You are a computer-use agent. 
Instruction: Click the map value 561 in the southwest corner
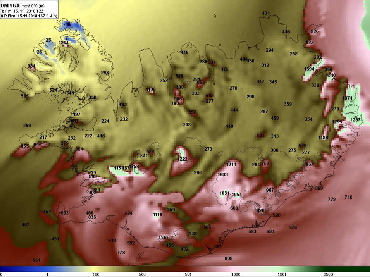37,260
